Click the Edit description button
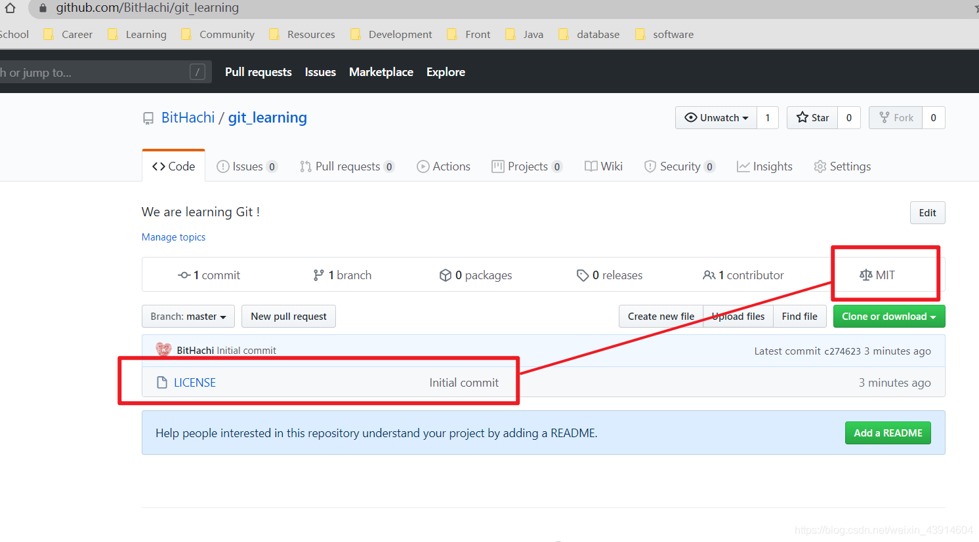 (x=928, y=213)
